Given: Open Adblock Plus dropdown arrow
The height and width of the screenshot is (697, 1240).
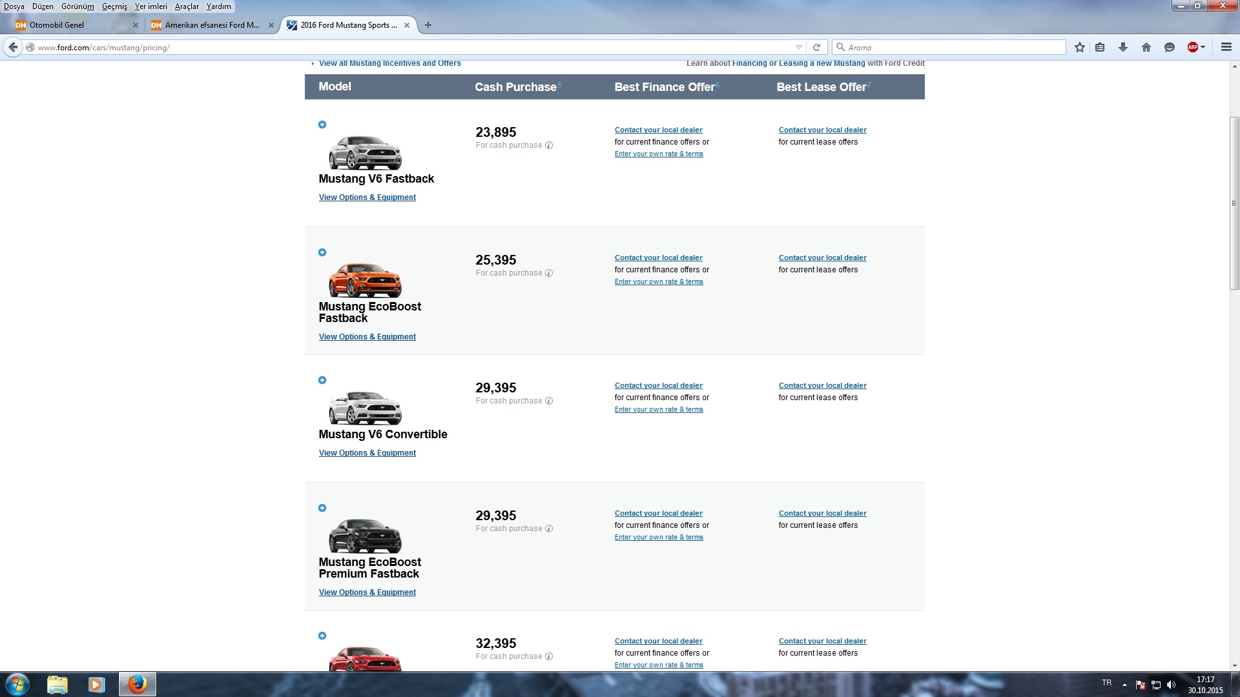Looking at the screenshot, I should click(1203, 47).
